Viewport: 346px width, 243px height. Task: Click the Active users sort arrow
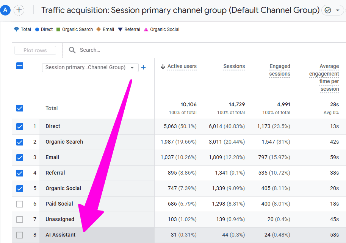tap(163, 67)
